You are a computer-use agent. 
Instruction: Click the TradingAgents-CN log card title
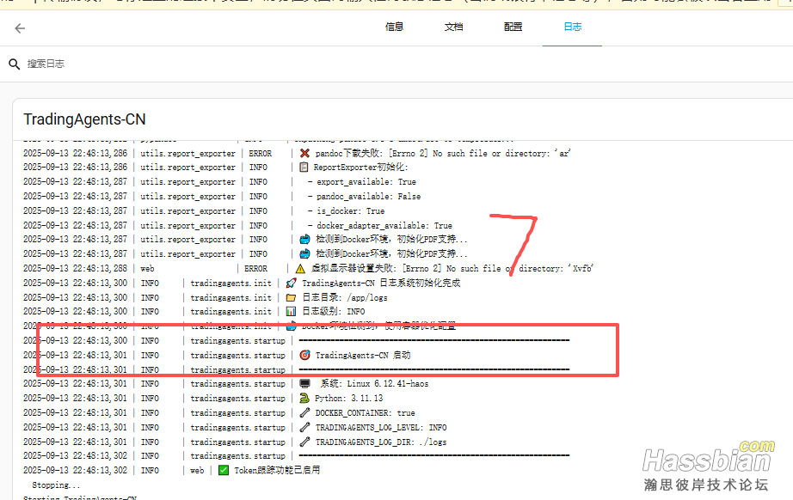point(84,119)
